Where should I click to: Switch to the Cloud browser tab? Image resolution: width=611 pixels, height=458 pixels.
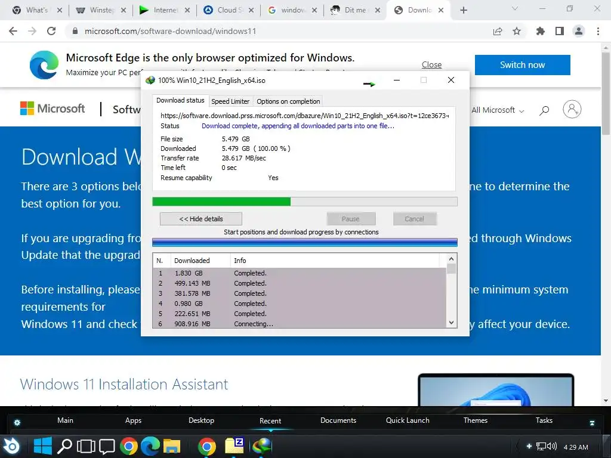point(229,10)
